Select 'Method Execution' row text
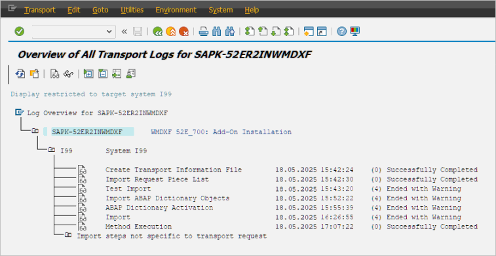The width and height of the screenshot is (496, 256). click(x=138, y=227)
